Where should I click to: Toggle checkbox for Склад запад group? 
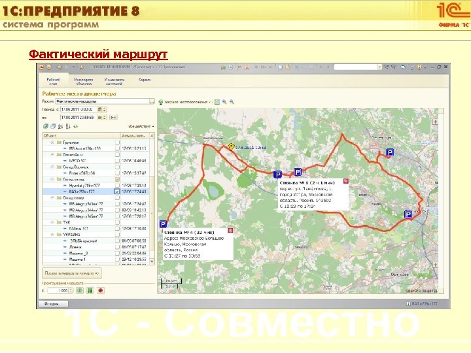pos(117,179)
